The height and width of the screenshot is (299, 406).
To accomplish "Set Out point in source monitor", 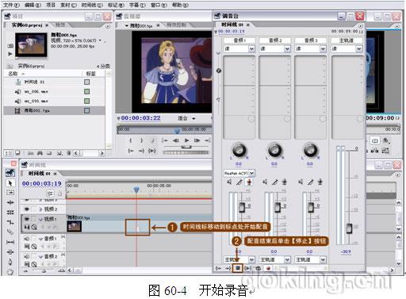I will tap(141, 140).
